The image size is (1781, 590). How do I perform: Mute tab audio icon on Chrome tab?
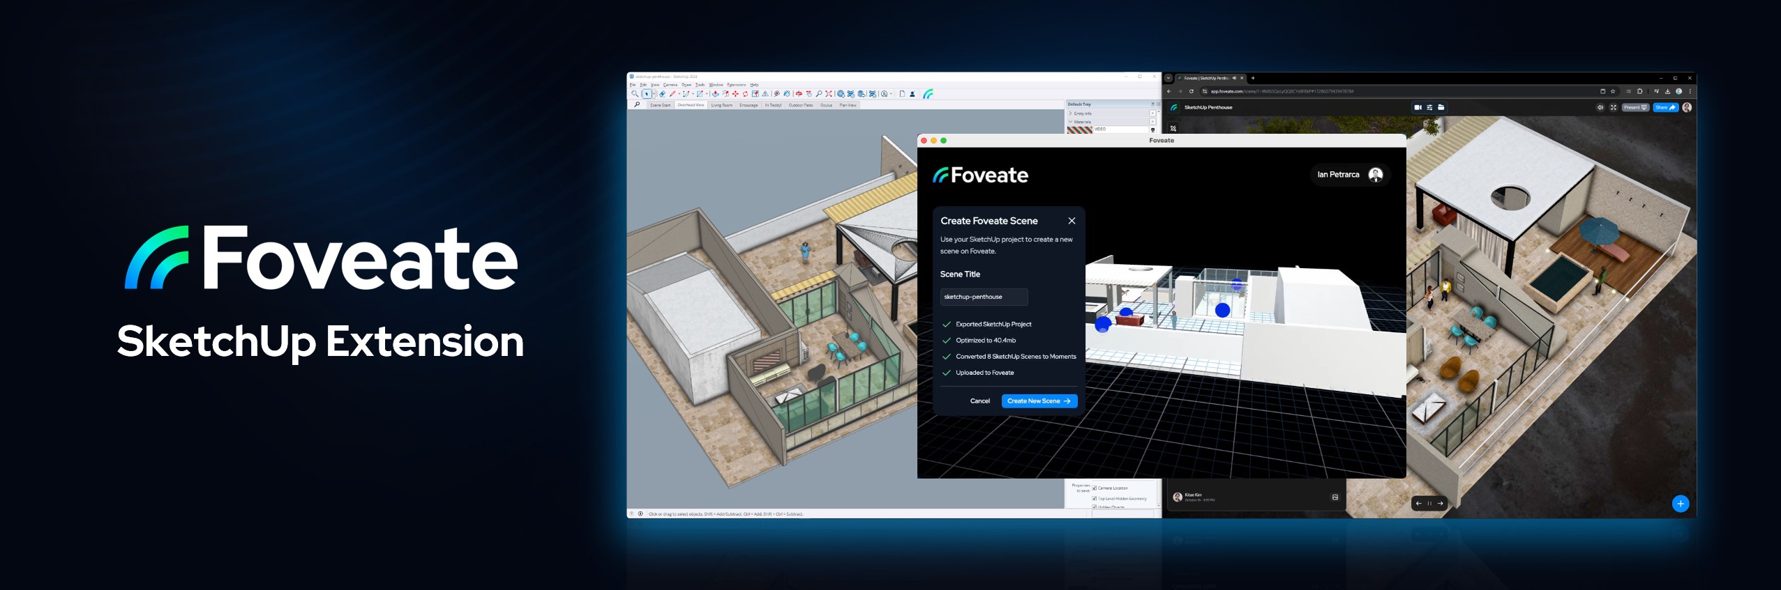tap(1235, 78)
